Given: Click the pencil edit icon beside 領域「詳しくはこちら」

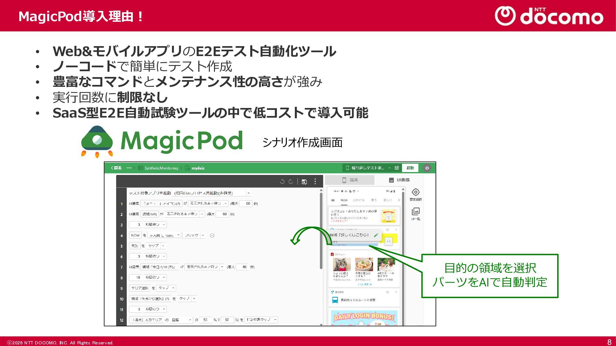Looking at the screenshot, I should coord(376,235).
